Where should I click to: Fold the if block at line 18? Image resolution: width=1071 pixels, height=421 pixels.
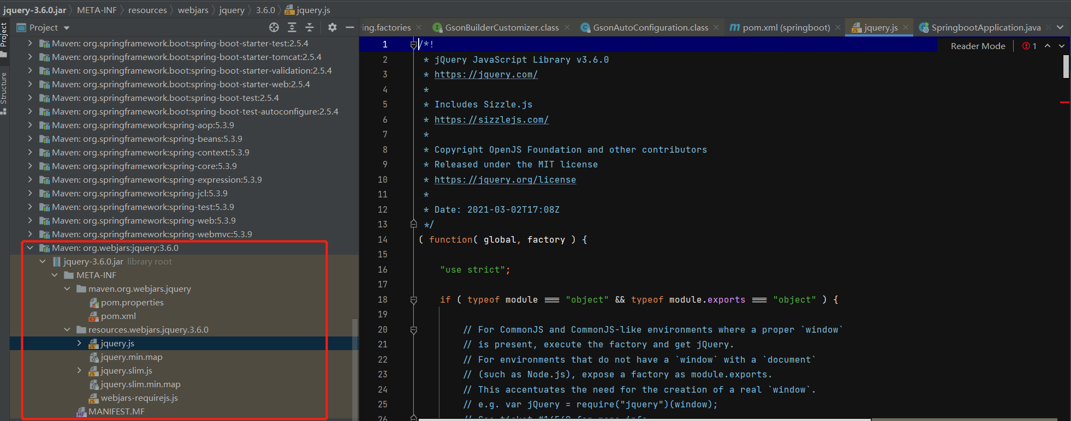coord(413,300)
